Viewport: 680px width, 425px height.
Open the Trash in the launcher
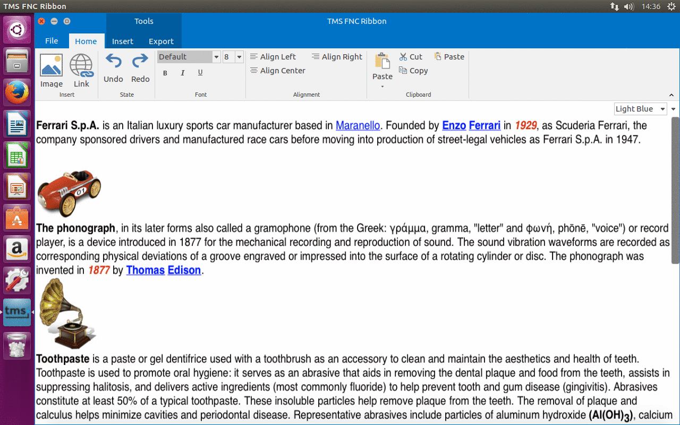coord(17,345)
